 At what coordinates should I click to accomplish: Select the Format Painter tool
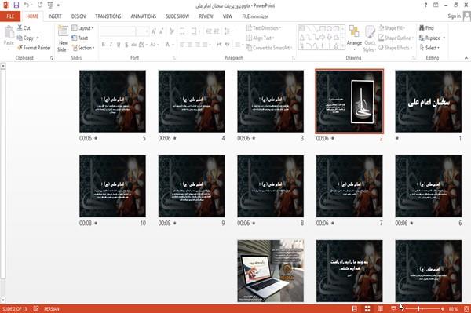pos(34,48)
